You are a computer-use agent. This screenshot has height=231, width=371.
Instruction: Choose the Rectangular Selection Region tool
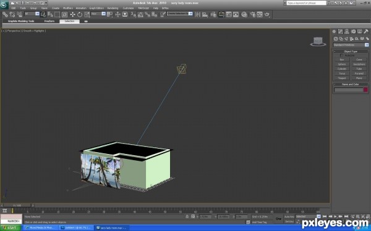[x=58, y=15]
